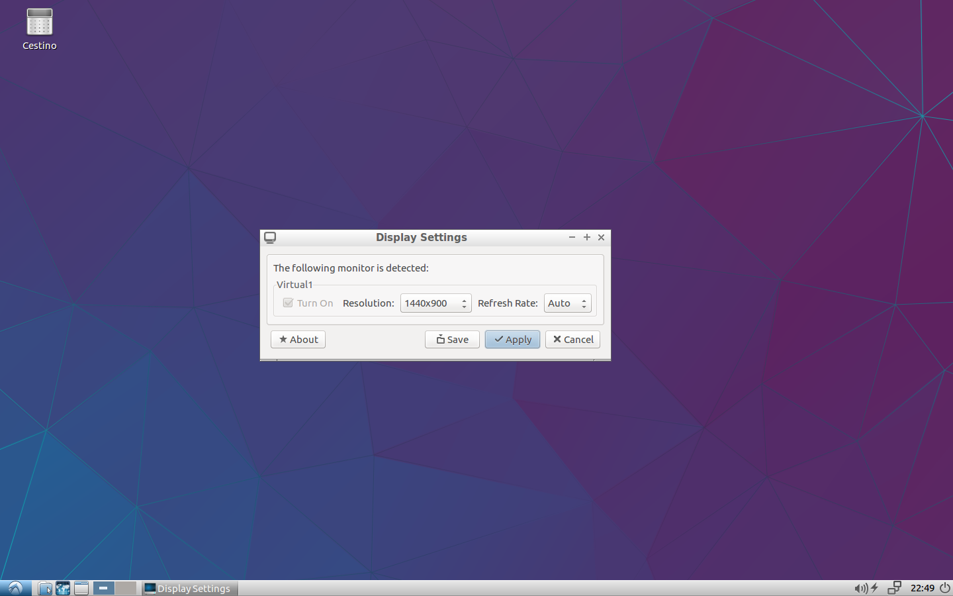Open the volume control in the tray
Viewport: 953px width, 596px height.
pos(860,588)
